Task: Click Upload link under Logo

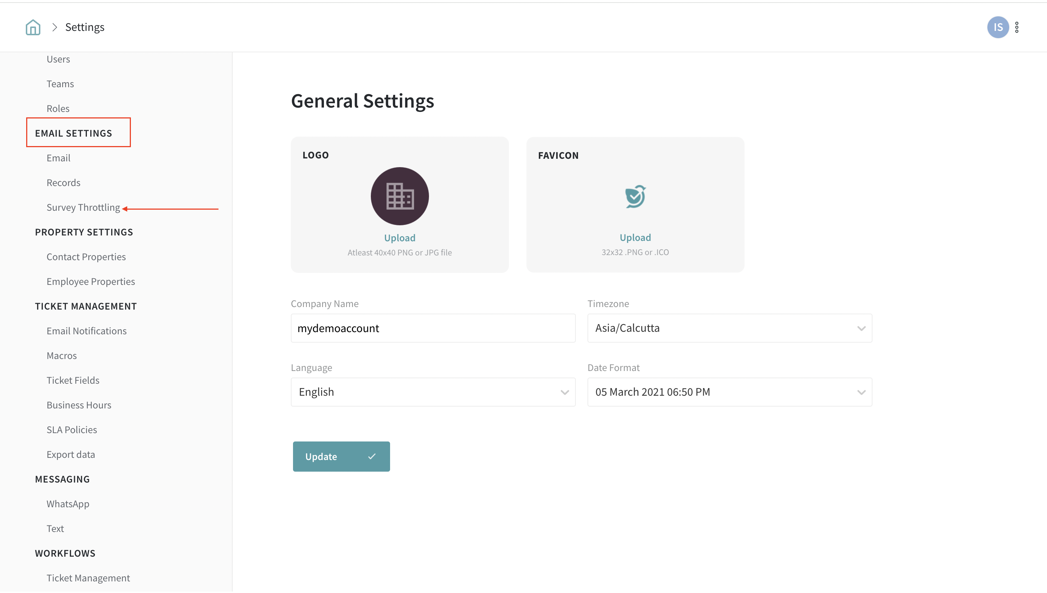Action: coord(399,238)
